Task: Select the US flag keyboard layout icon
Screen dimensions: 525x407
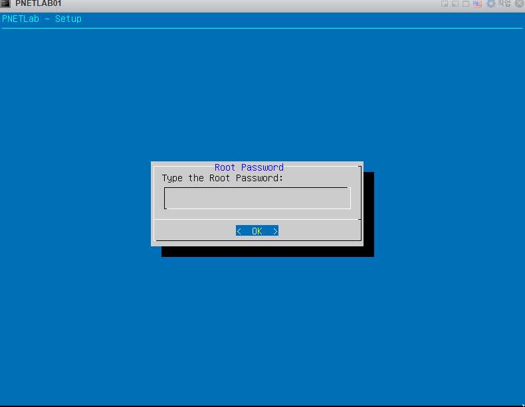Action: coord(477,4)
